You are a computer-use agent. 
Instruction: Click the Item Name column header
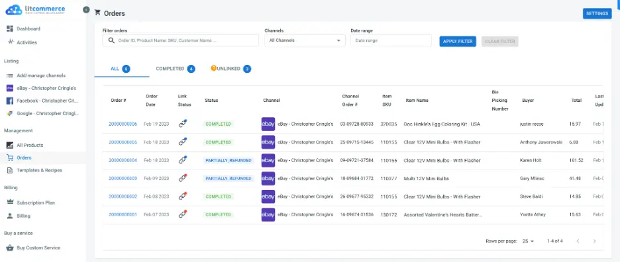pyautogui.click(x=417, y=101)
